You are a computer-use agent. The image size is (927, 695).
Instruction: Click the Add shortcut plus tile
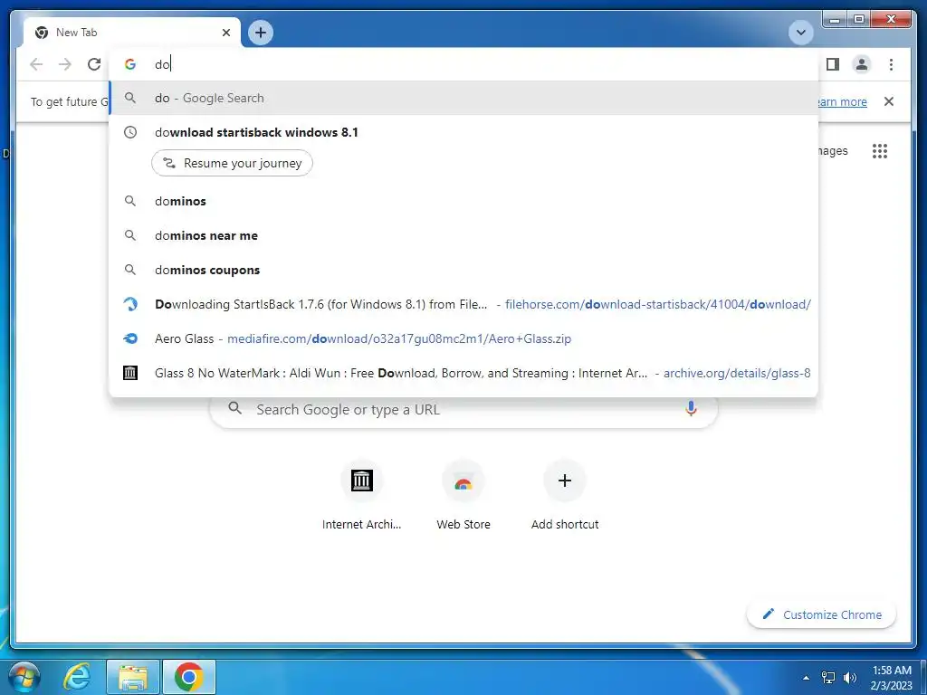pyautogui.click(x=565, y=497)
